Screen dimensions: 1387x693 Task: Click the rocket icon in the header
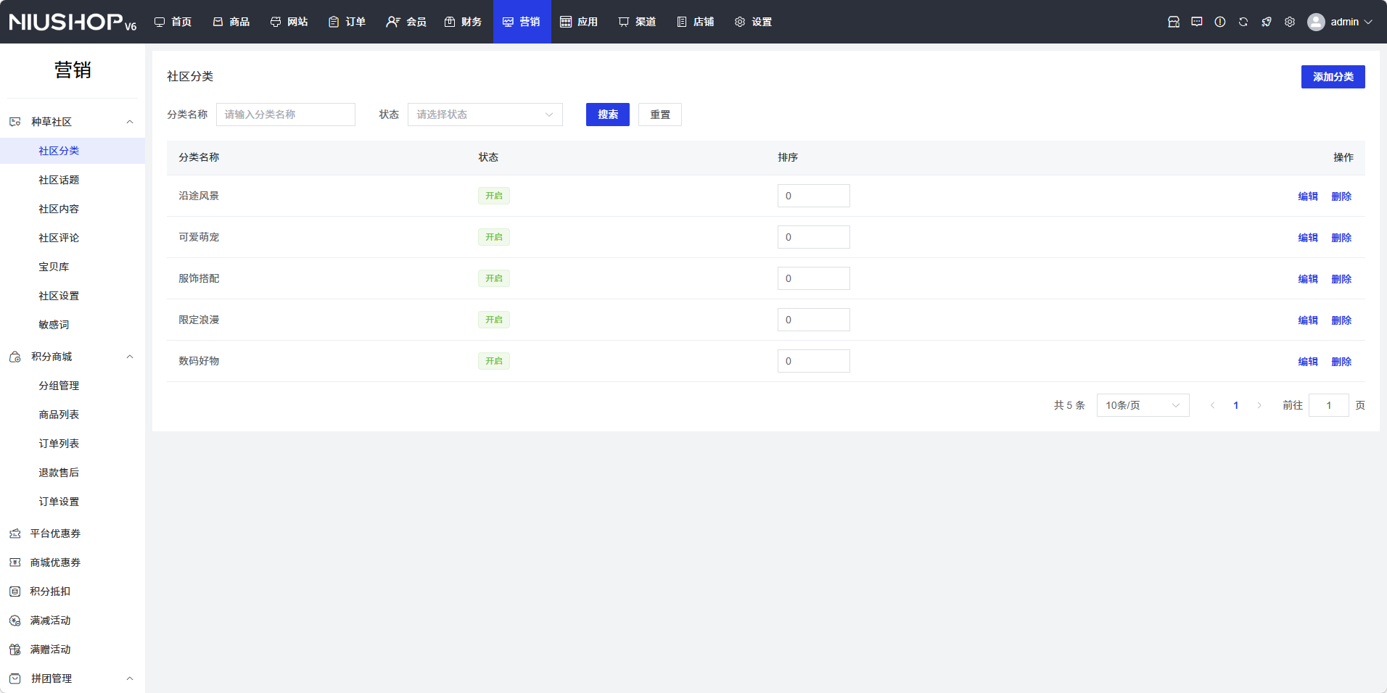(x=1266, y=22)
